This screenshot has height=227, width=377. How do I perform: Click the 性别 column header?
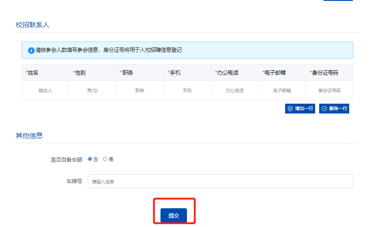(x=92, y=73)
